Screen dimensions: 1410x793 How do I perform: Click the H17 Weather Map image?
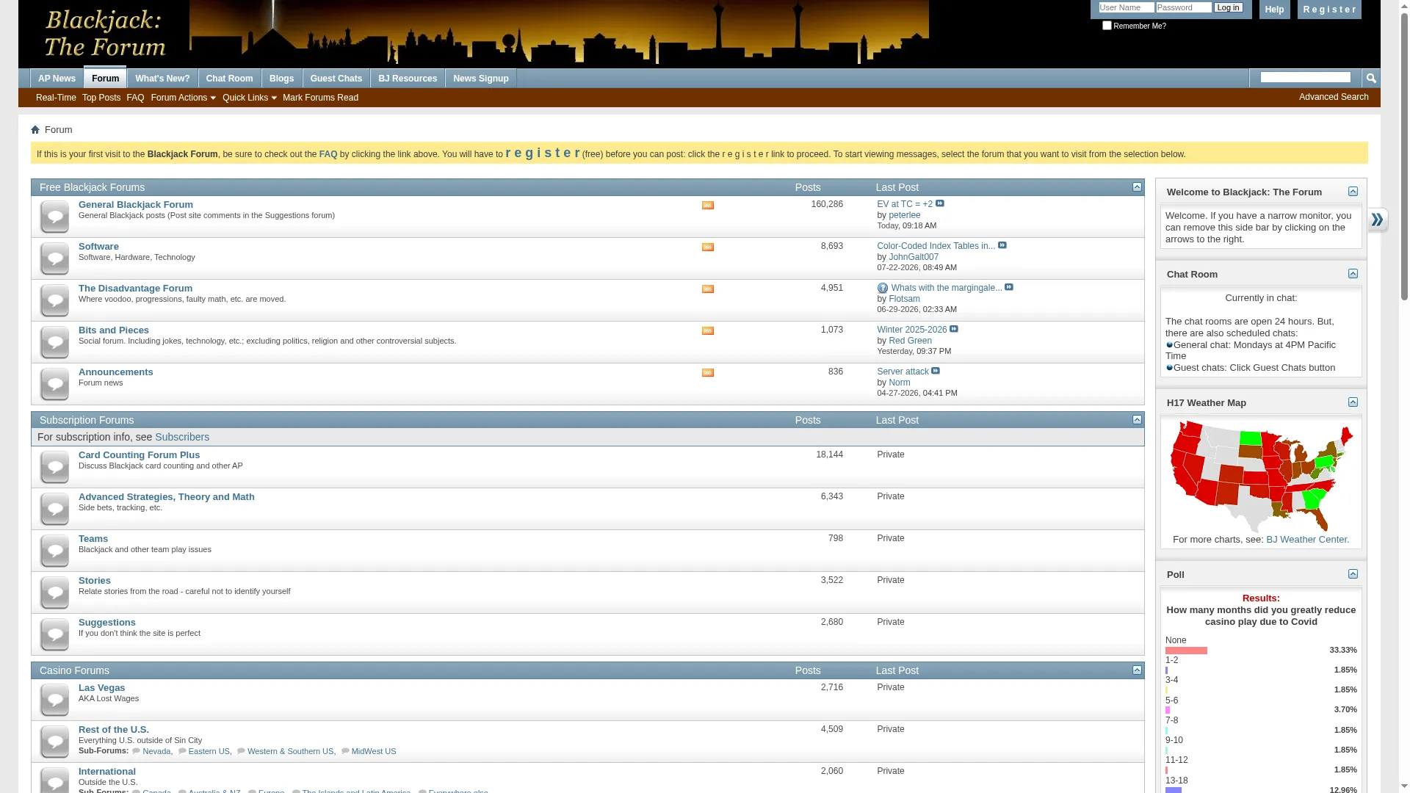1261,476
